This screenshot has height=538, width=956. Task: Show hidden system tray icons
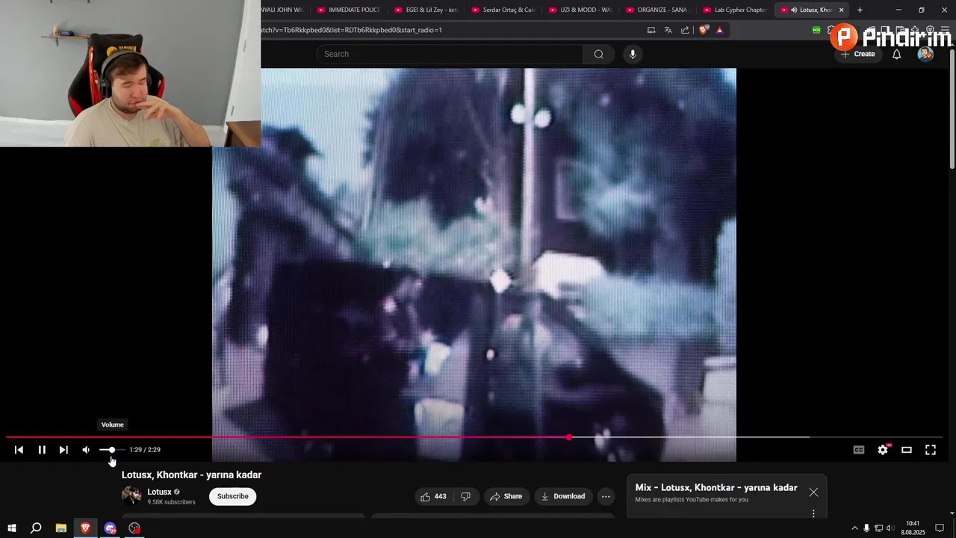(x=855, y=528)
